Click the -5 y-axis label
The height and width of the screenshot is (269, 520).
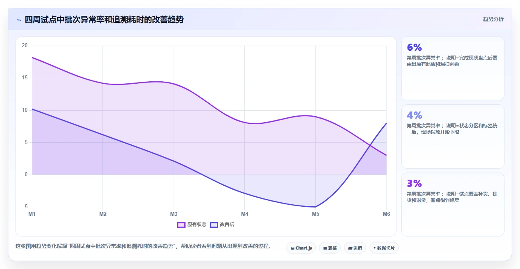[25, 207]
